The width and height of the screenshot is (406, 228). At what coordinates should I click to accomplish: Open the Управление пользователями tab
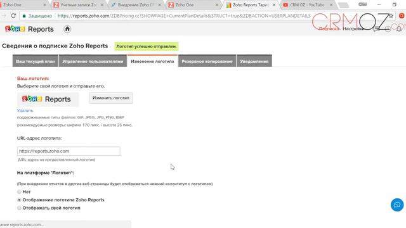pyautogui.click(x=93, y=61)
